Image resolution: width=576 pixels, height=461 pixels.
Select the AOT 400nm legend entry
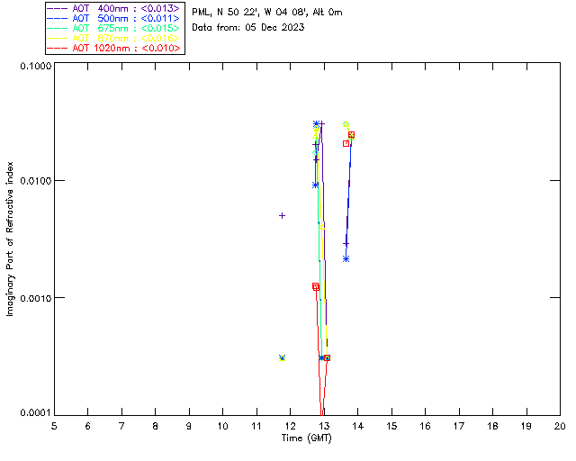pos(114,8)
